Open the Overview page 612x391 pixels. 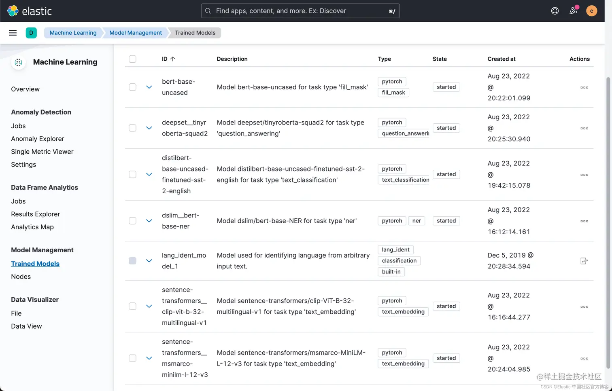25,89
